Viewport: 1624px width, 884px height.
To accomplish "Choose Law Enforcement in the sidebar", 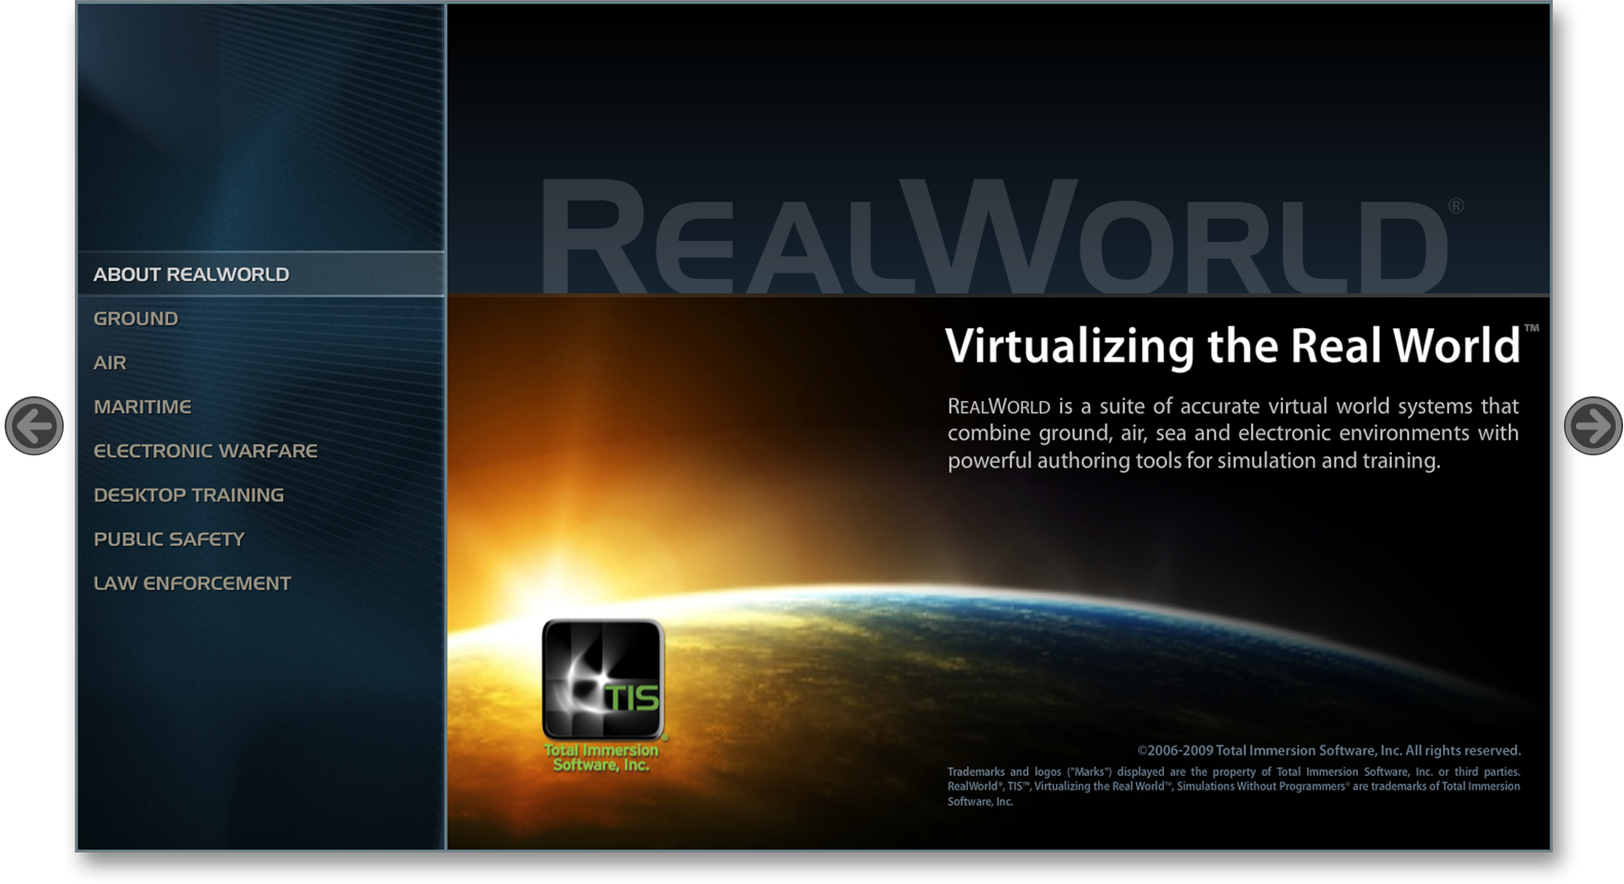I will (x=192, y=584).
